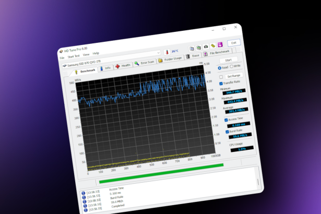Open the Help menu
This screenshot has width=321, height=214.
[96, 53]
